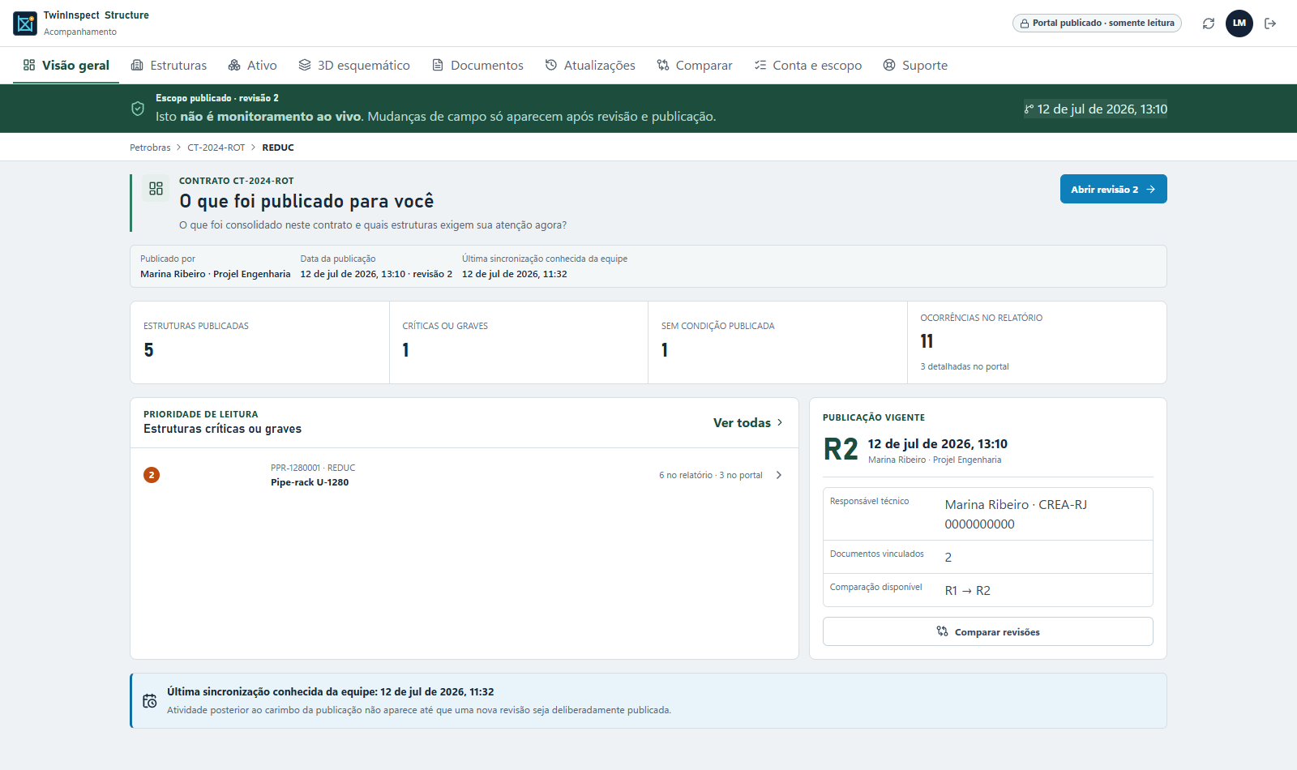This screenshot has height=770, width=1297.
Task: Expand chevron next to Ver todas
Action: (780, 422)
